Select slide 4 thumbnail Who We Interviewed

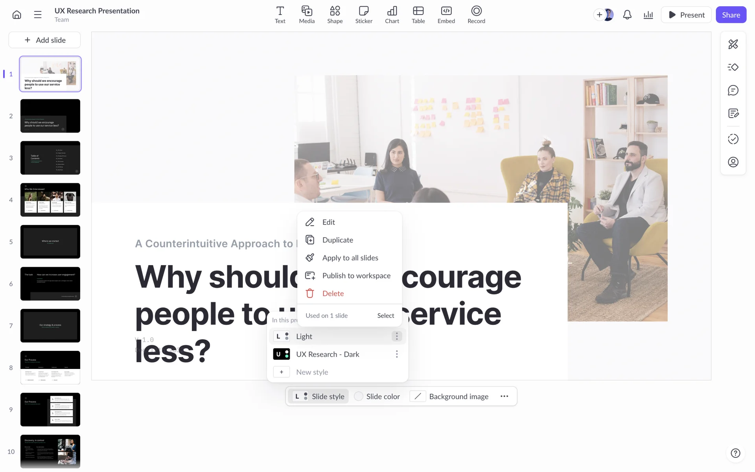[x=50, y=200]
